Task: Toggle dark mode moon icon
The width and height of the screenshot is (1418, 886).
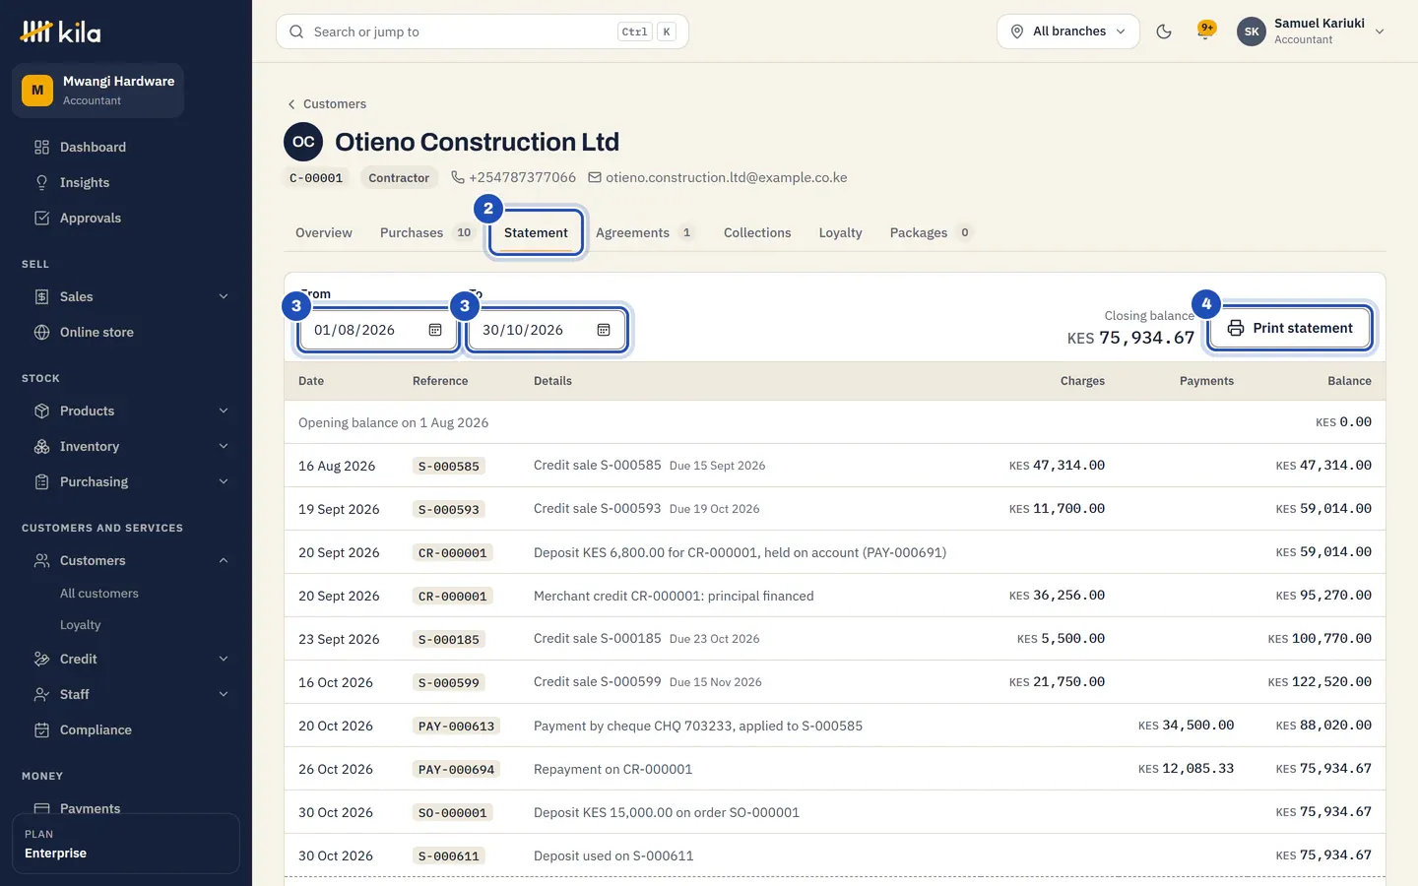Action: (x=1164, y=32)
